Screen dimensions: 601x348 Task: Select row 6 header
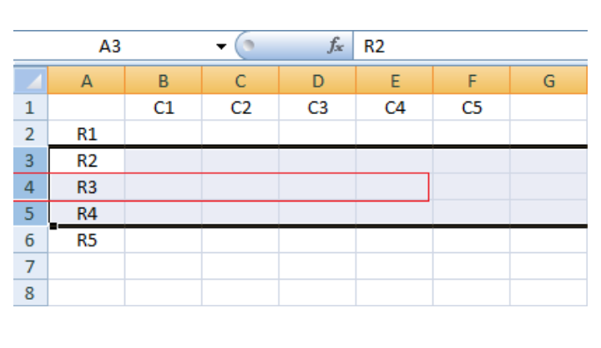31,241
